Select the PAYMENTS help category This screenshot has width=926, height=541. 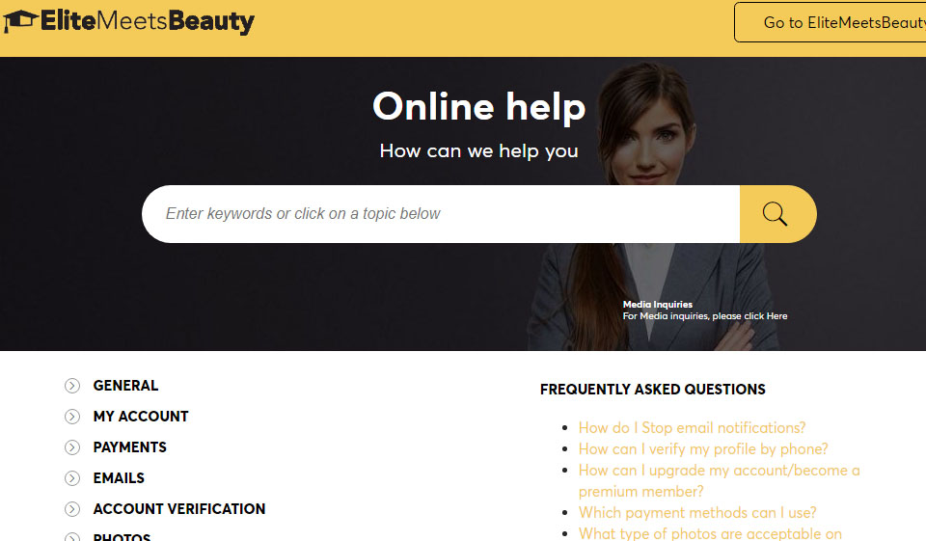(x=129, y=447)
